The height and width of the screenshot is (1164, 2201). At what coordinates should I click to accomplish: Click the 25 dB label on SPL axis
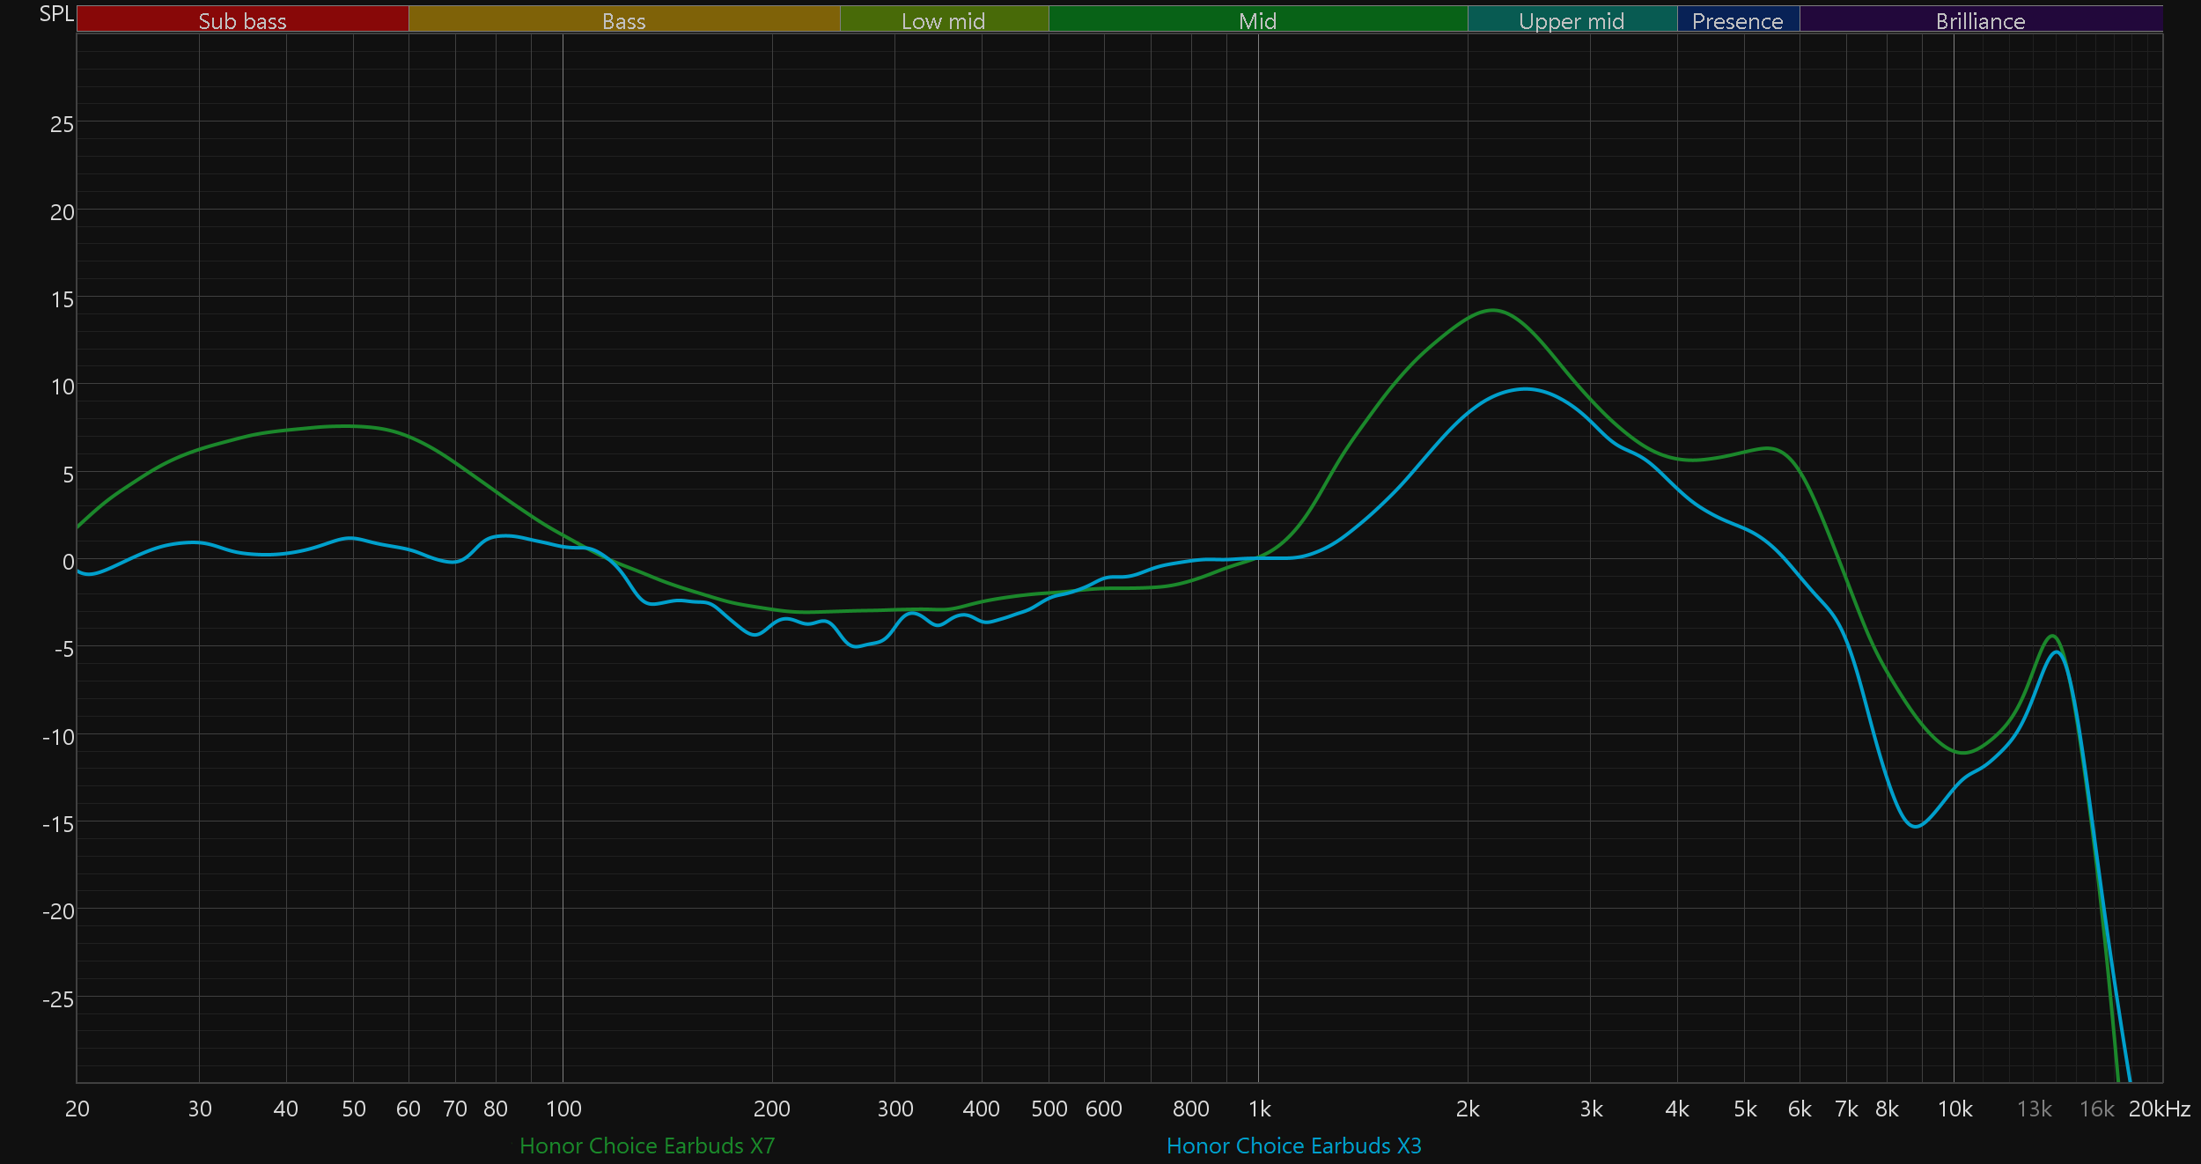[62, 125]
